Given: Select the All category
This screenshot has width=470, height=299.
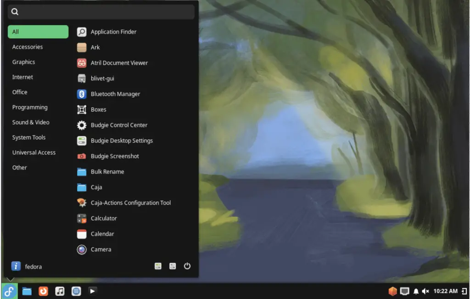Looking at the screenshot, I should (x=38, y=32).
